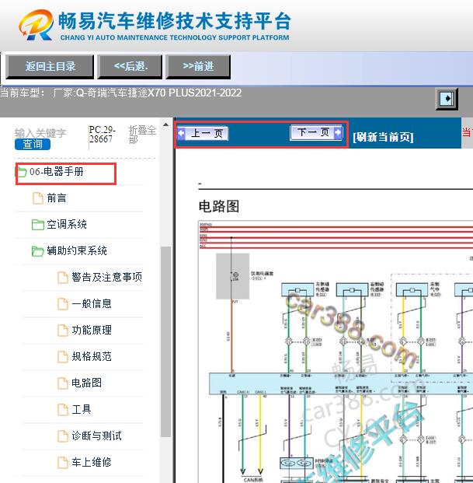The width and height of the screenshot is (473, 483).
Task: Select the 电路图 entry text in tree
Action: 86,383
